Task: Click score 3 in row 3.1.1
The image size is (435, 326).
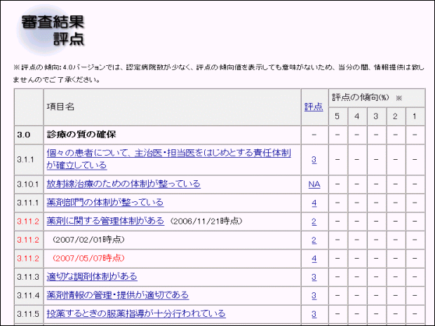Action: pos(314,159)
